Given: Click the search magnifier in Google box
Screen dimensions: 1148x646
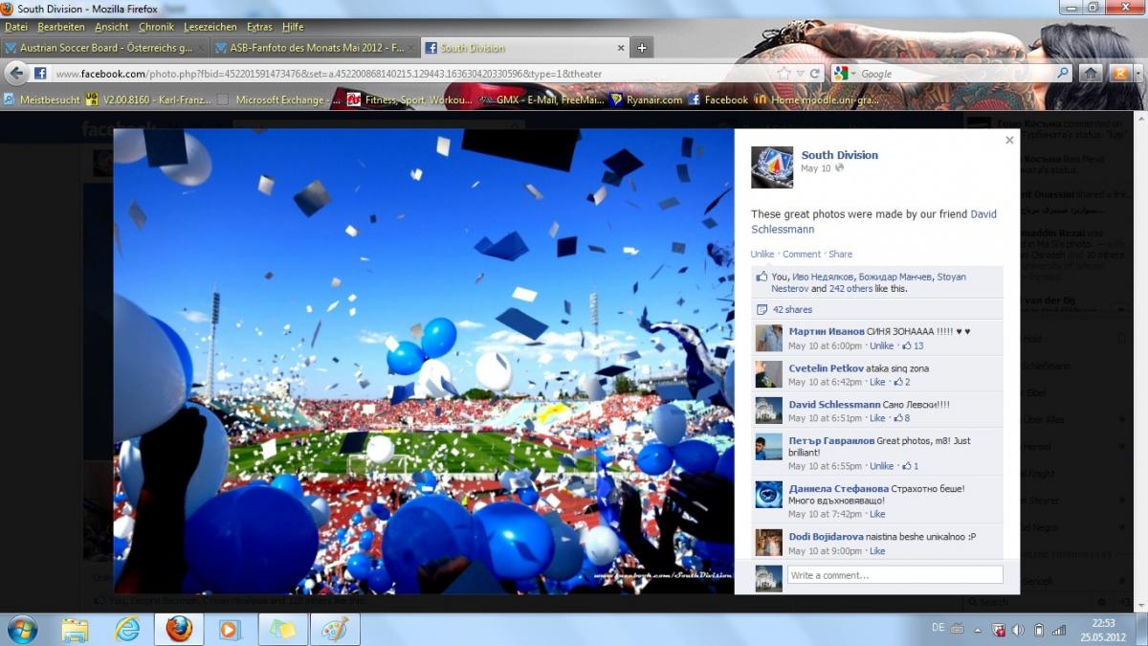Looking at the screenshot, I should [1062, 74].
